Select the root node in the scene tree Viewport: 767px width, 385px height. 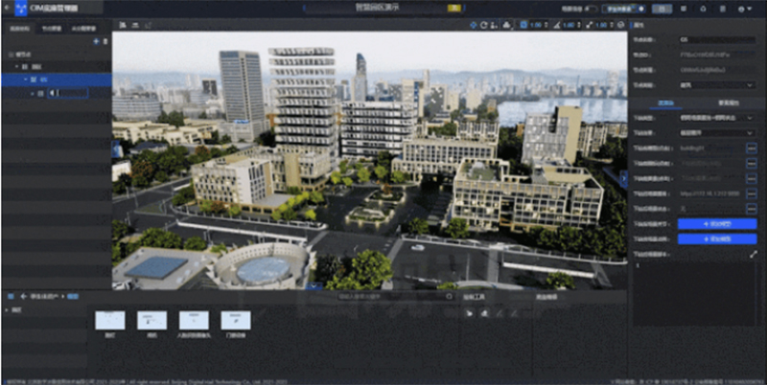pos(23,55)
